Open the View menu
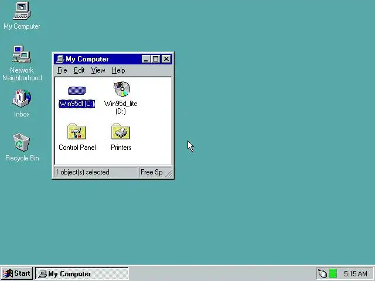This screenshot has width=375, height=281. coord(98,70)
